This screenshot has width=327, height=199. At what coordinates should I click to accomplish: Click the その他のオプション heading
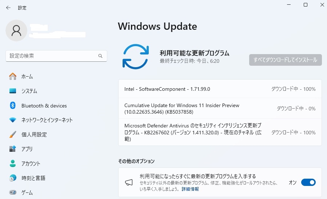(x=136, y=161)
